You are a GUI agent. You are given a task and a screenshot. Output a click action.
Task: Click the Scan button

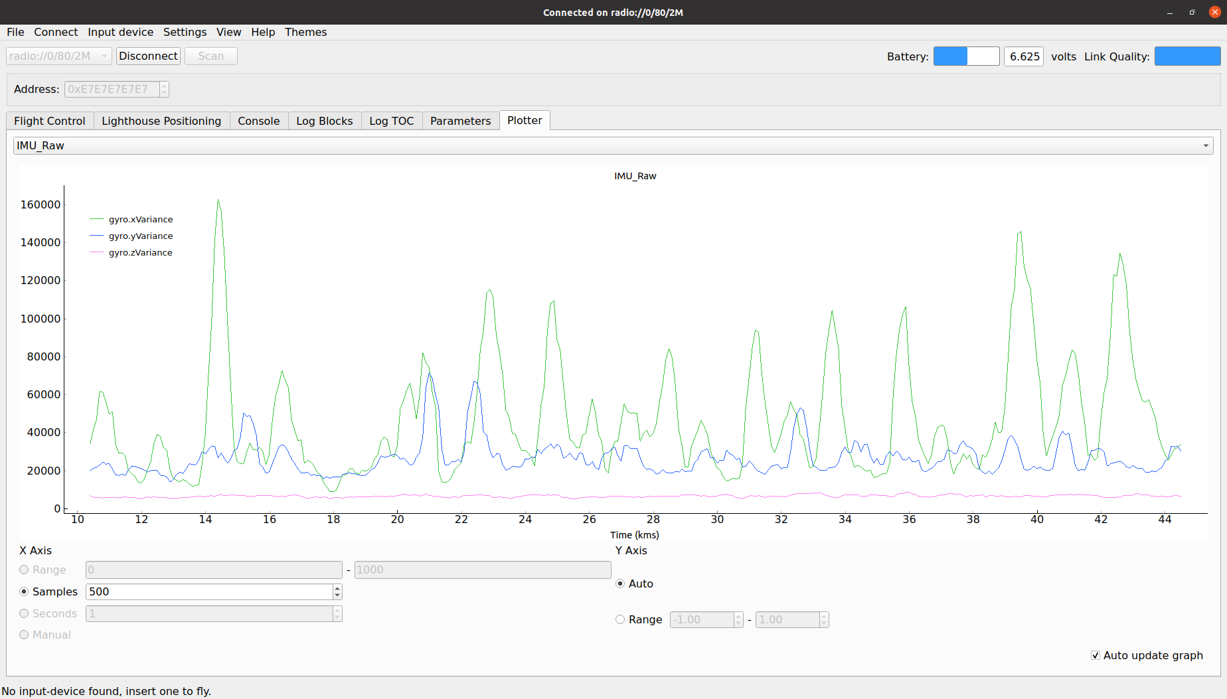[x=210, y=56]
